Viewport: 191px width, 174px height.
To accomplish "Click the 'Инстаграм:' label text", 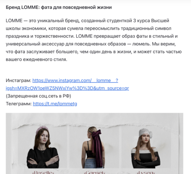I will pos(19,81).
